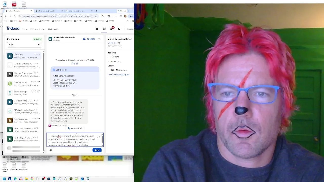Open Google Chrome from the taskbar

coord(32,179)
